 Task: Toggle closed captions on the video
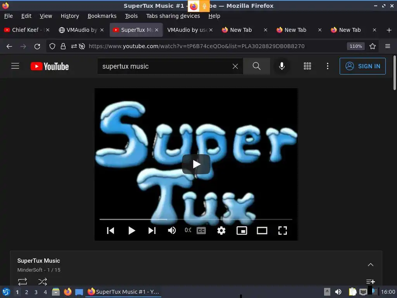[201, 230]
